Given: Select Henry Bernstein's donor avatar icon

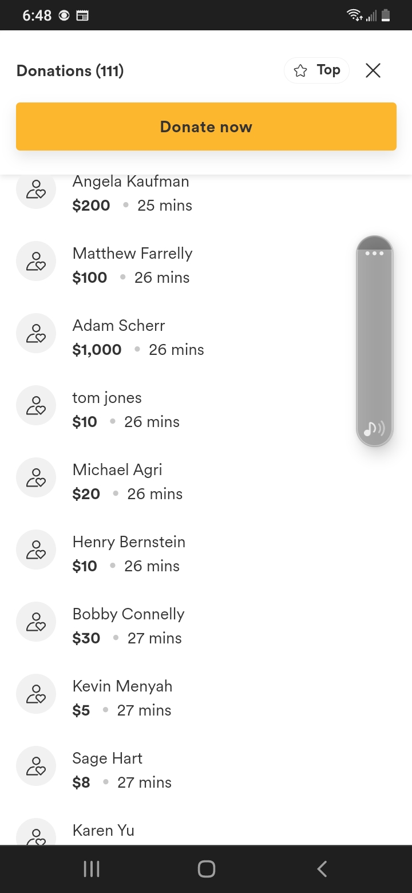Looking at the screenshot, I should tap(36, 550).
